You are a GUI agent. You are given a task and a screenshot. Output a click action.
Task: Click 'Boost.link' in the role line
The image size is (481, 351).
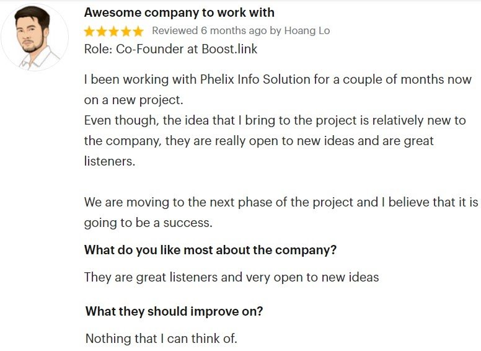pyautogui.click(x=229, y=49)
